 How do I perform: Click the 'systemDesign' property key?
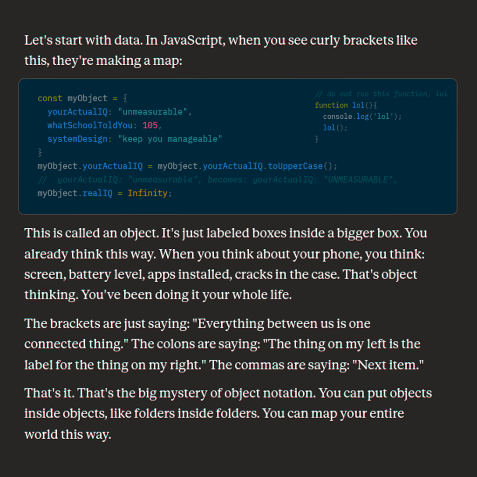[x=77, y=139]
